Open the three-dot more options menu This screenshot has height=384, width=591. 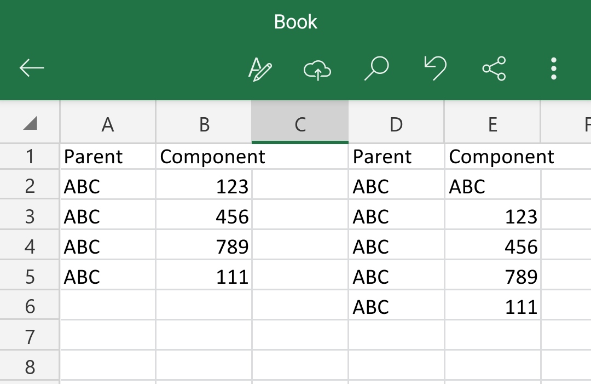coord(553,68)
